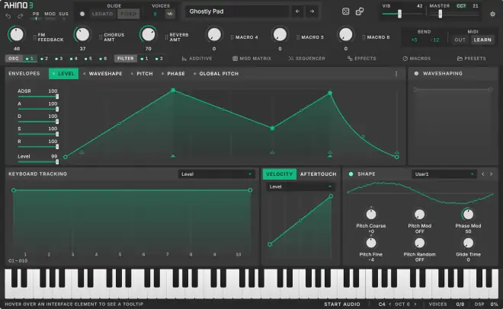Switch to the Level envelope tab

63,74
